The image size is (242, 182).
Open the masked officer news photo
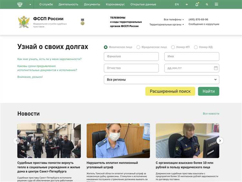118,141
